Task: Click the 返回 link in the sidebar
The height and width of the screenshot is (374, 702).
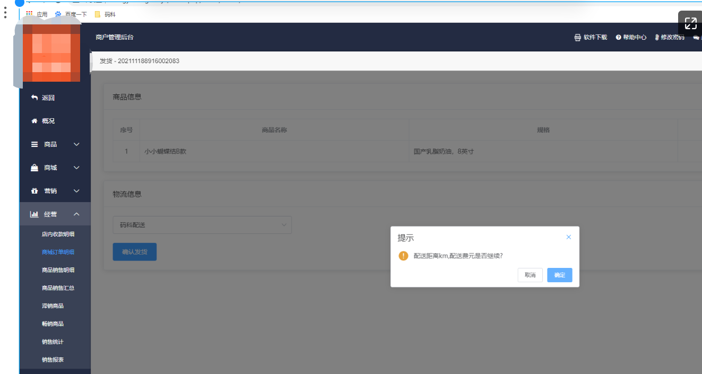Action: click(x=48, y=98)
